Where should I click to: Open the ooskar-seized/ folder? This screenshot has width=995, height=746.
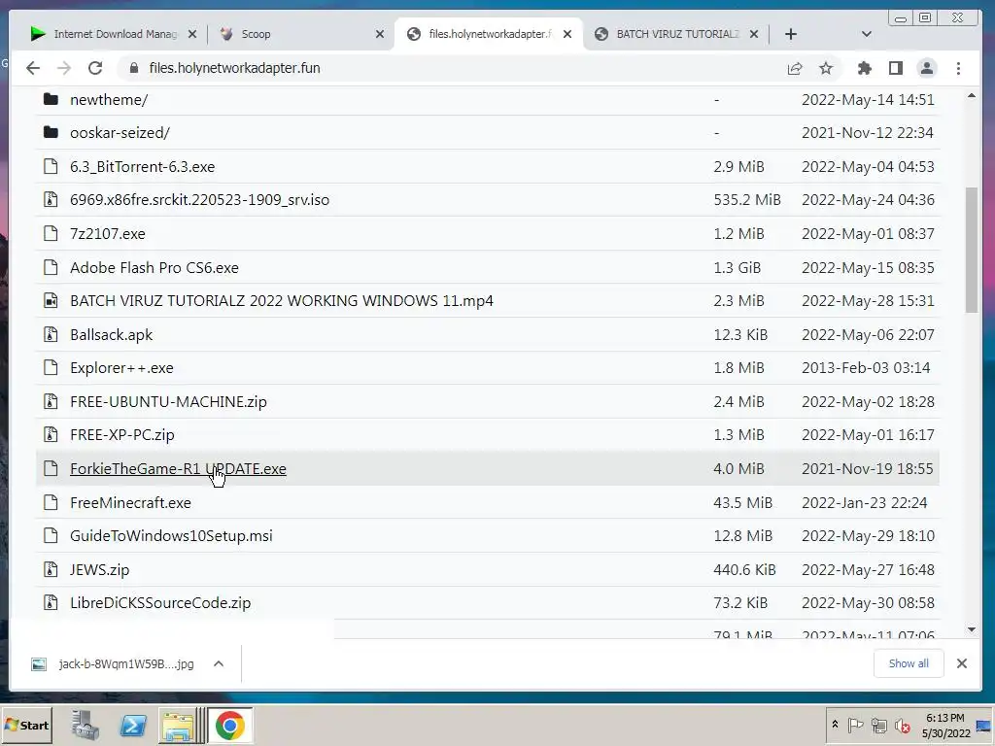(x=120, y=132)
